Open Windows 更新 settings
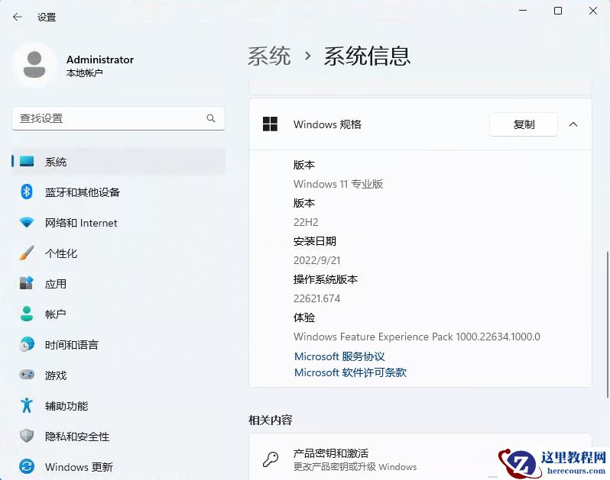The height and width of the screenshot is (480, 610). (x=118, y=466)
